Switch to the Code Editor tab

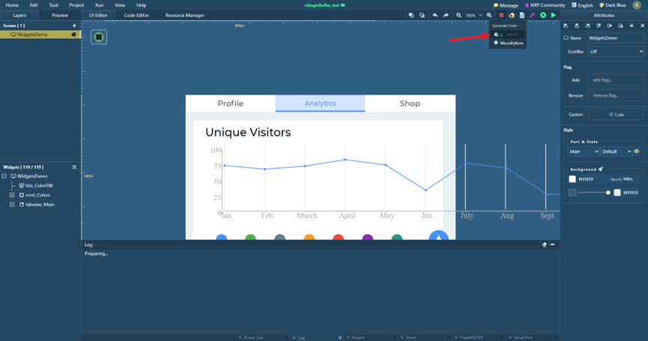pos(136,15)
